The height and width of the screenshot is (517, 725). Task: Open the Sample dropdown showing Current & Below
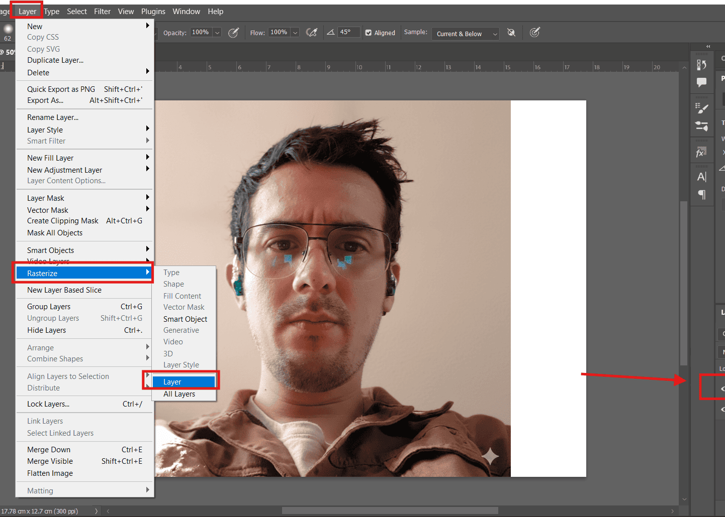pyautogui.click(x=465, y=34)
